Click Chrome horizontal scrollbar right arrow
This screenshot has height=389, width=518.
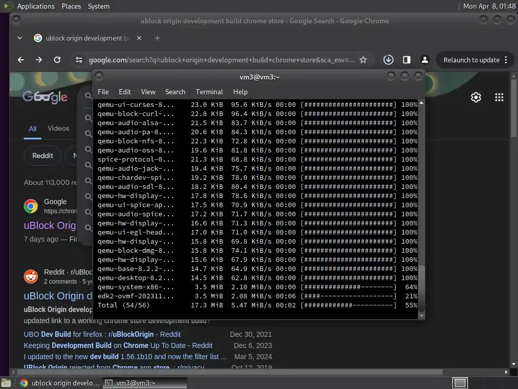click(x=506, y=372)
